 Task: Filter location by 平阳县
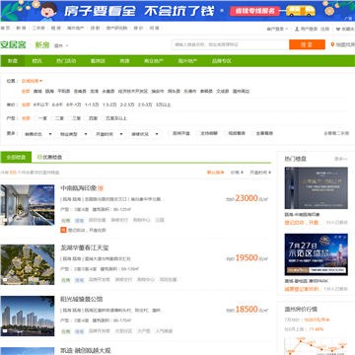pyautogui.click(x=63, y=92)
